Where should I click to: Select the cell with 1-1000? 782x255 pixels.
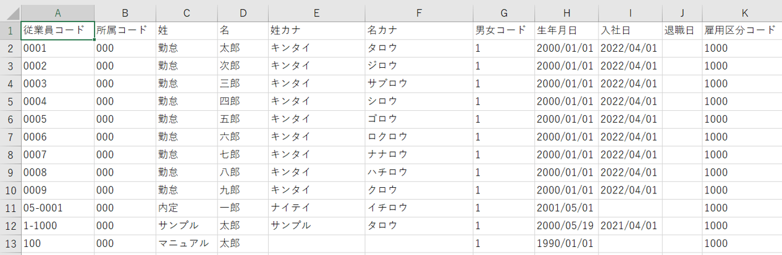pyautogui.click(x=57, y=225)
